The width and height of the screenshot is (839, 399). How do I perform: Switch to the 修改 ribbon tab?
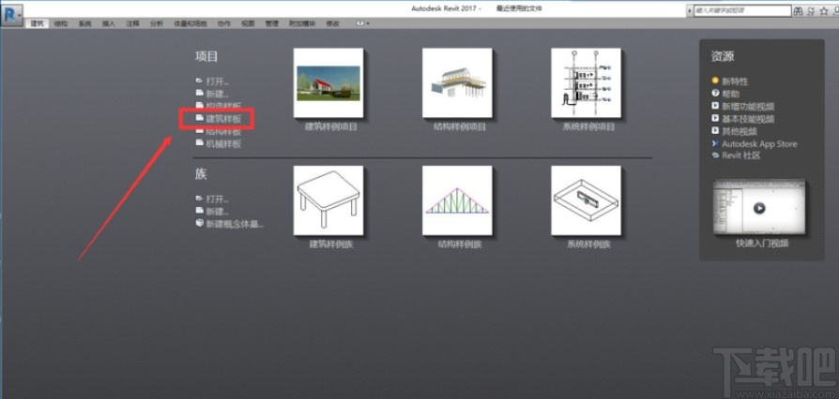pos(332,23)
